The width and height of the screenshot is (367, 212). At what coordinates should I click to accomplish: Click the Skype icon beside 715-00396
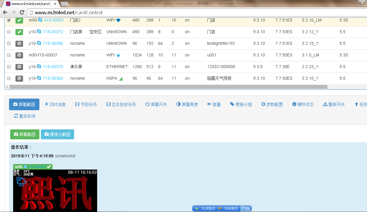pos(39,43)
